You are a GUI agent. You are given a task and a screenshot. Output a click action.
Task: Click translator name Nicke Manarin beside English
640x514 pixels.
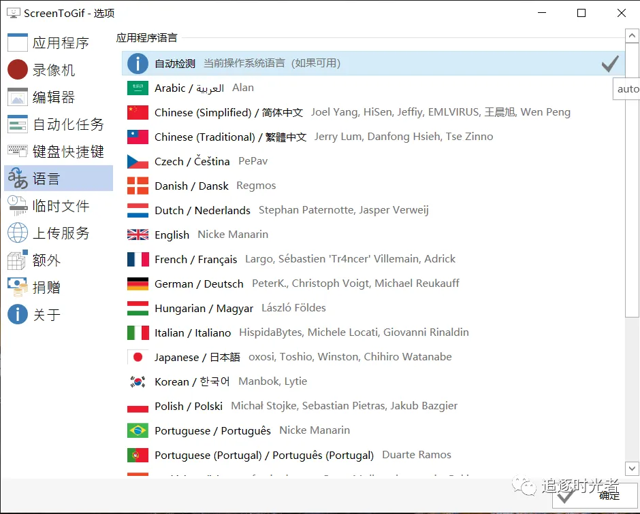pyautogui.click(x=233, y=235)
